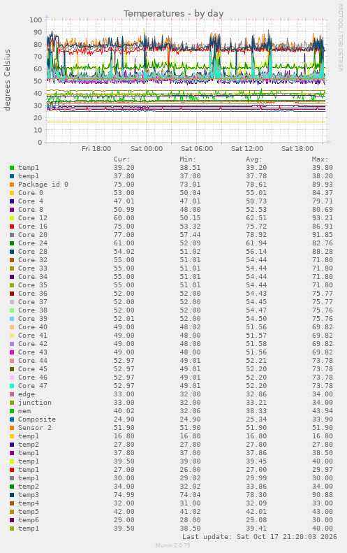347x553 pixels.
Task: Click the red Core 16 legend swatch
Action: pos(12,227)
